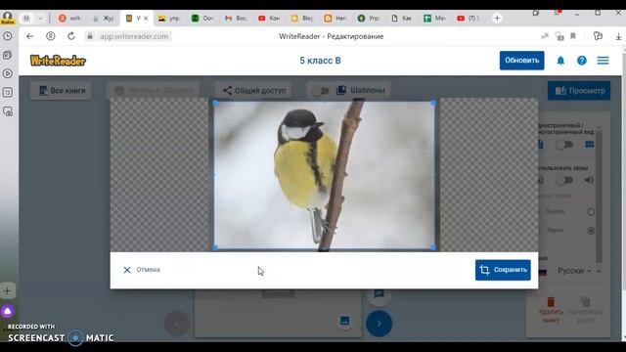
Task: Click the speaker volume icon
Action: click(589, 180)
